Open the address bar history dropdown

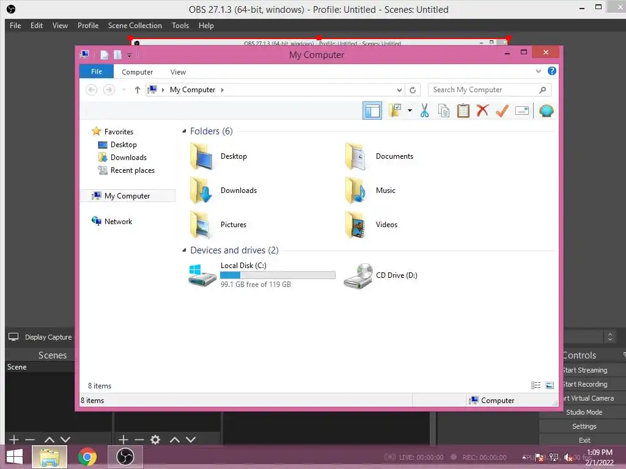point(399,90)
